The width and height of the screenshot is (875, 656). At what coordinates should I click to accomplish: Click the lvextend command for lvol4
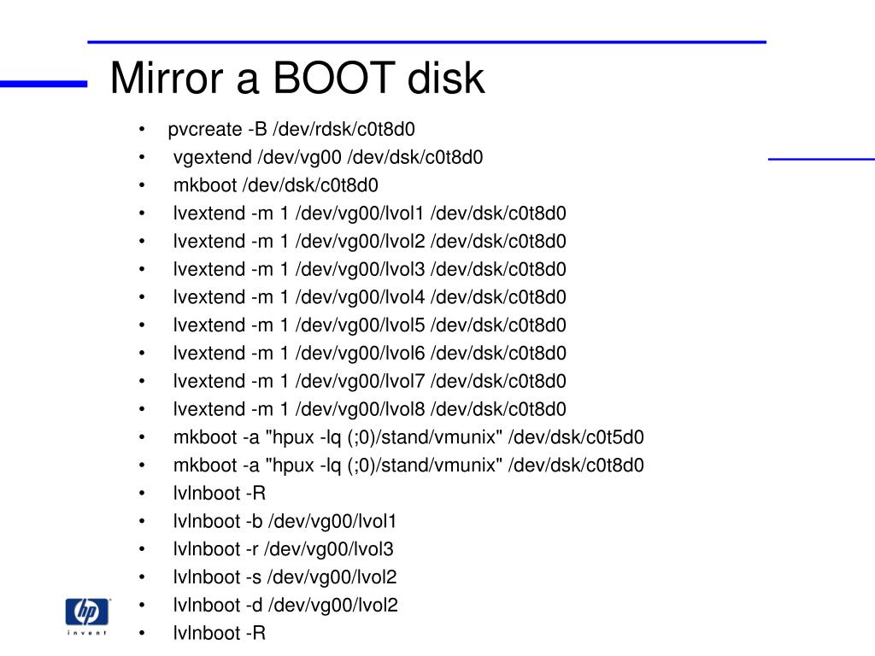point(369,296)
